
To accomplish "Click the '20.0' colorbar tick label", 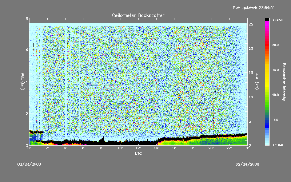I will [275, 45].
